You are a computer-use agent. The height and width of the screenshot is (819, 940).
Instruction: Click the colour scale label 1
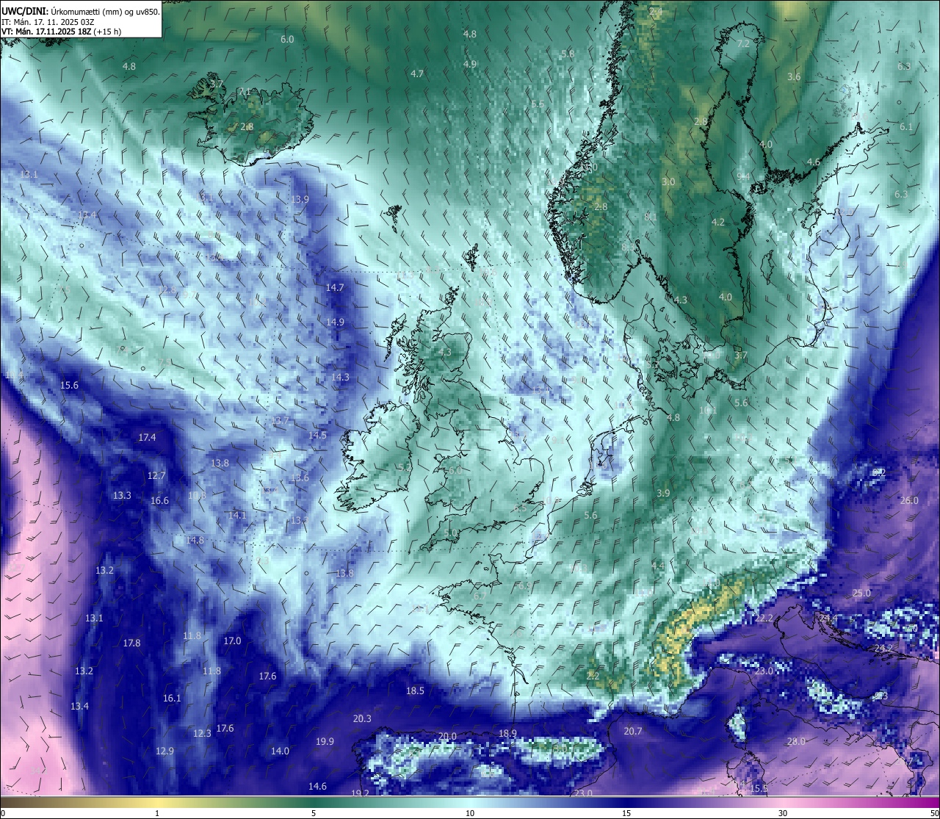click(x=157, y=812)
